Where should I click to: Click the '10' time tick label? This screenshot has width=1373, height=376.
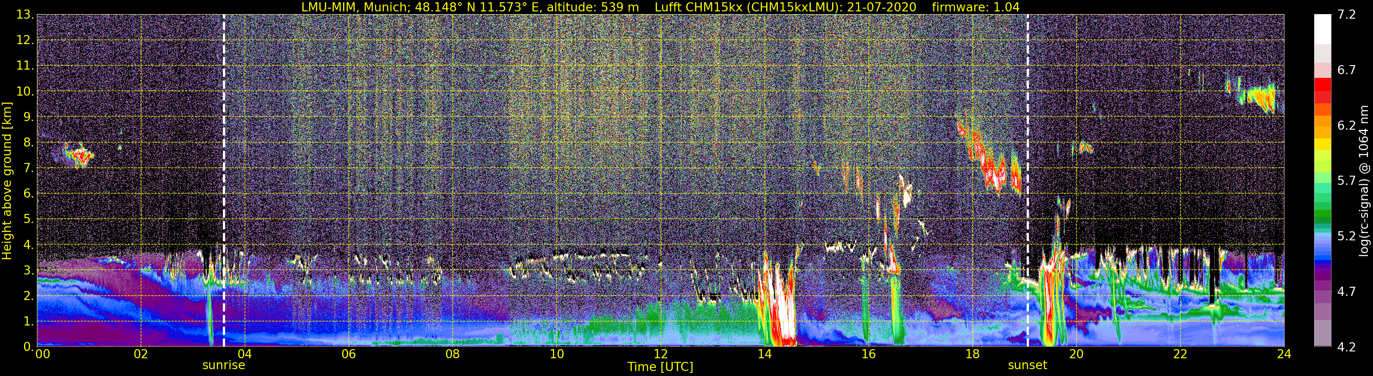coord(556,354)
